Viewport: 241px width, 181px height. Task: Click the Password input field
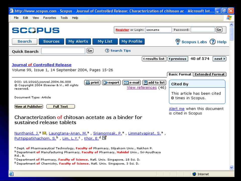pos(203,30)
